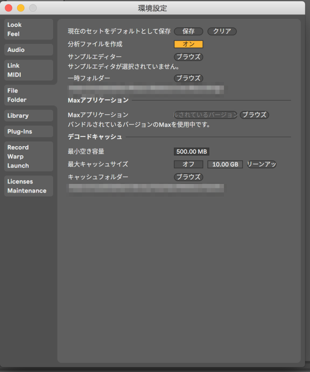
Task: Open the Look Feel preferences tab
Action: (28, 29)
